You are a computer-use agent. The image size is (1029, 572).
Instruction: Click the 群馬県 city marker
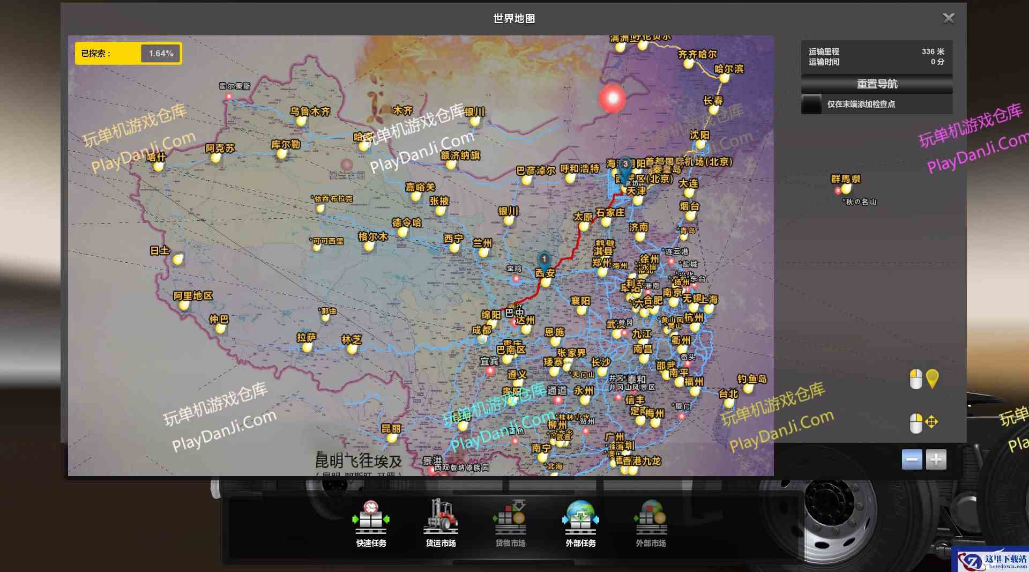click(x=846, y=189)
